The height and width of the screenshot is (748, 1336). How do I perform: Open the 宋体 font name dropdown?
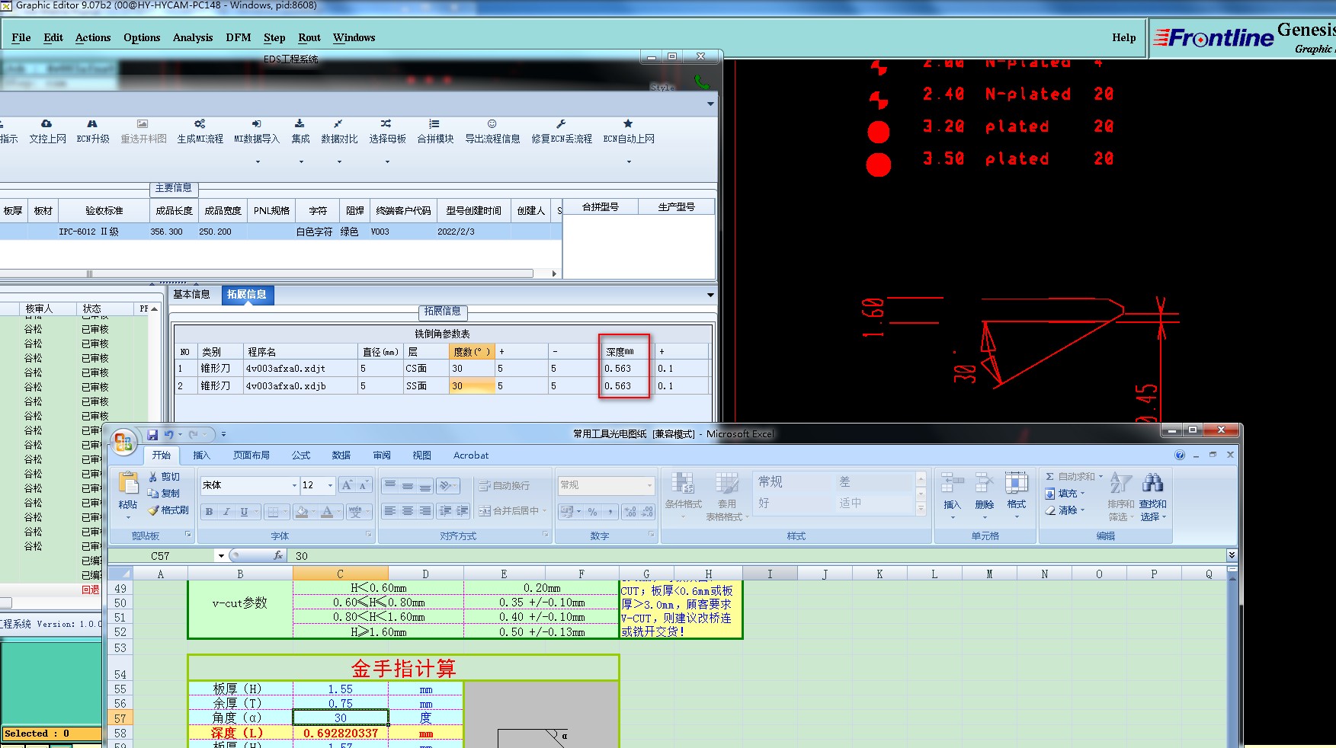pyautogui.click(x=294, y=485)
